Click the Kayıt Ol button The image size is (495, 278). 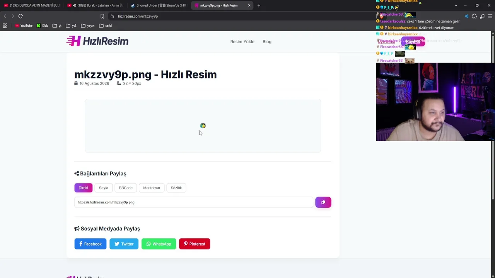tap(413, 41)
